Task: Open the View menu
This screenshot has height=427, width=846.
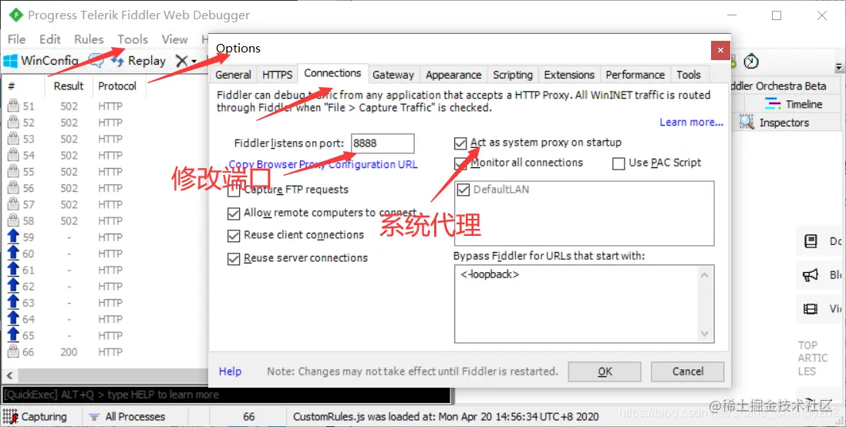Action: (175, 39)
